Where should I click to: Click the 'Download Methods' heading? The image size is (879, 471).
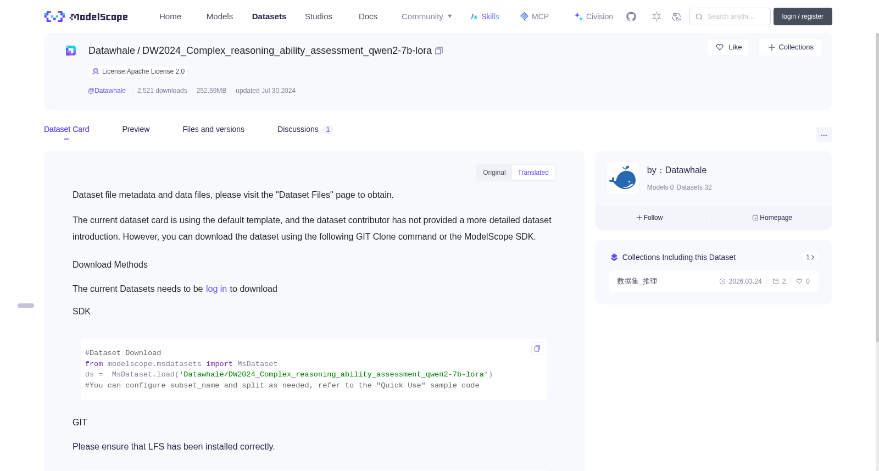tap(110, 265)
